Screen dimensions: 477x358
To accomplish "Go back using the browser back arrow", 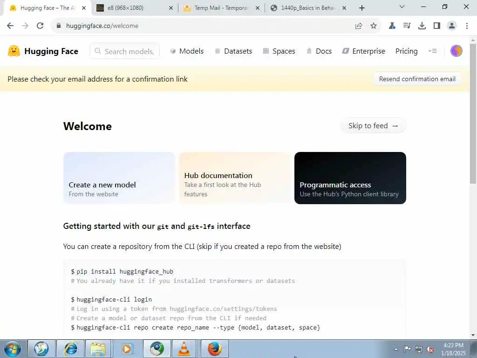I will 10,26.
